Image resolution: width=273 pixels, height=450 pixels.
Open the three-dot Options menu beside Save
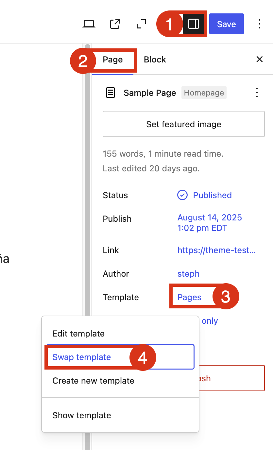(x=259, y=24)
